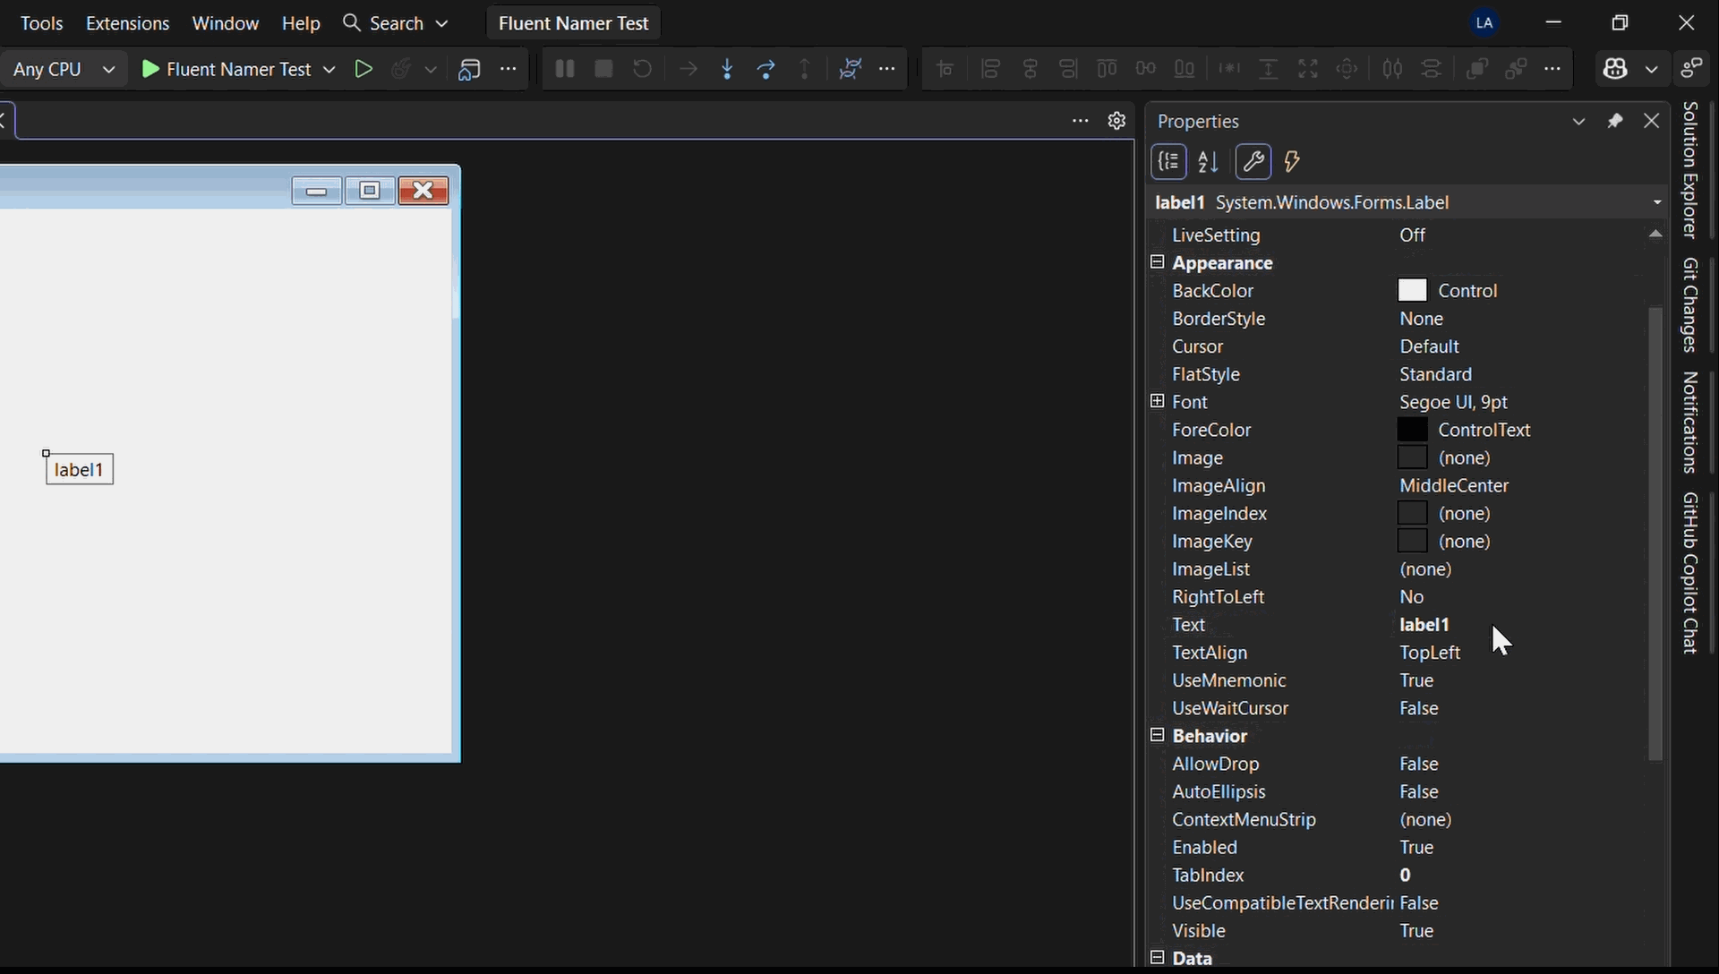Open document tab settings gear

click(x=1116, y=121)
